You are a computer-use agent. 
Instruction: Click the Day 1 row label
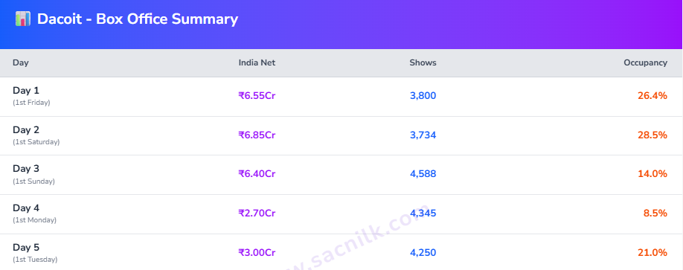(x=26, y=91)
